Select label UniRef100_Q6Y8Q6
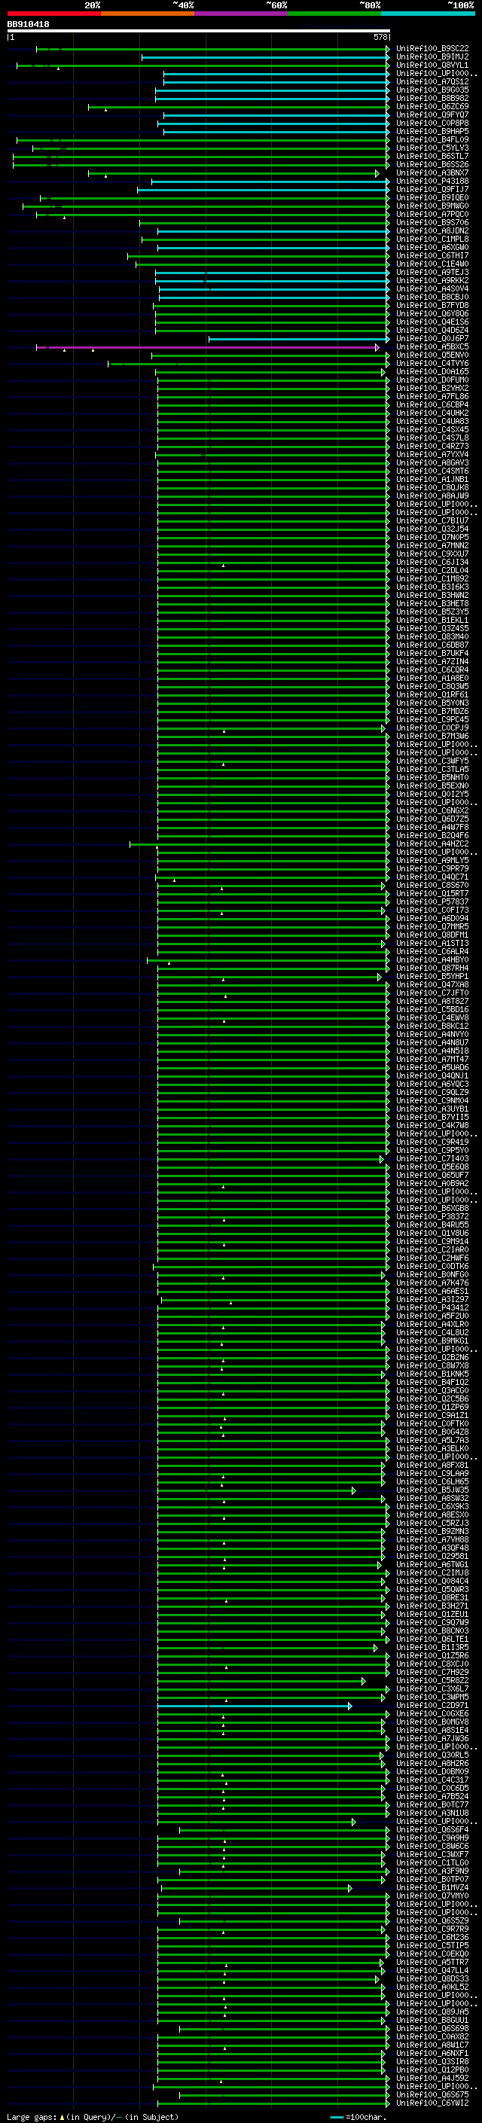The width and height of the screenshot is (482, 2123). (432, 314)
